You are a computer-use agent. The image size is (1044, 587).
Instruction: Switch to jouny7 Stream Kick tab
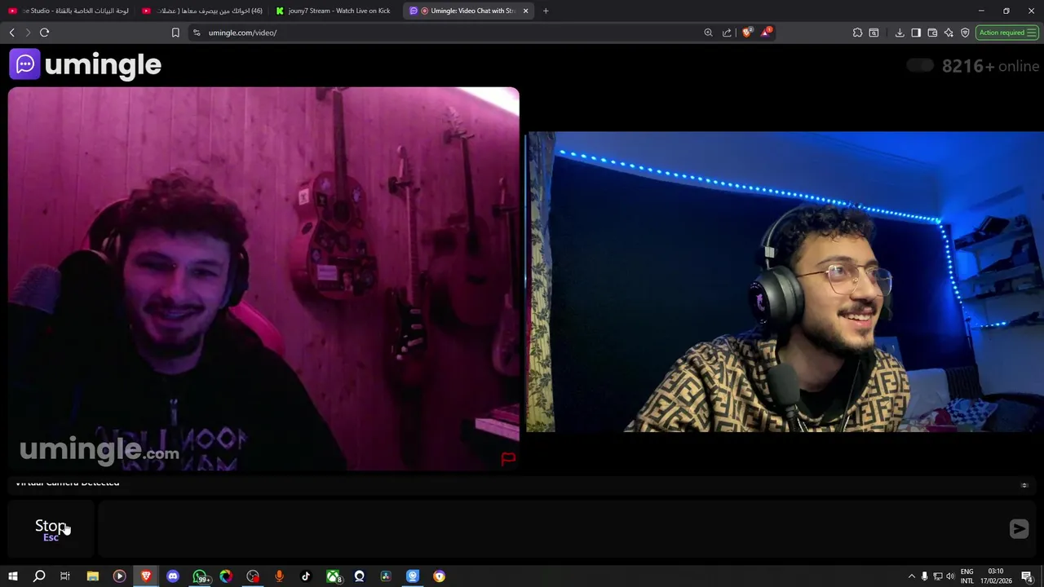(x=335, y=11)
